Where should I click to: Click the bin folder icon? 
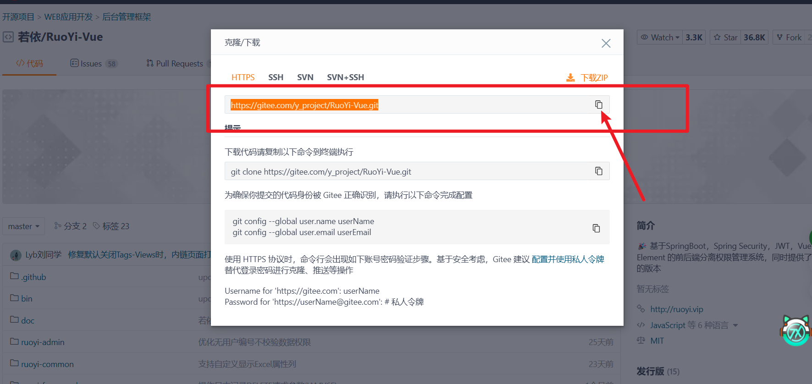pyautogui.click(x=14, y=297)
